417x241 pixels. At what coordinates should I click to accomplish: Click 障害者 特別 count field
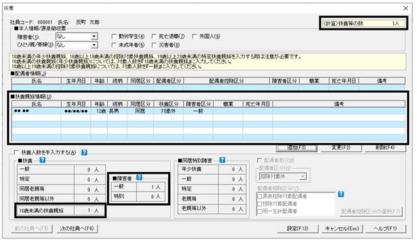151,197
